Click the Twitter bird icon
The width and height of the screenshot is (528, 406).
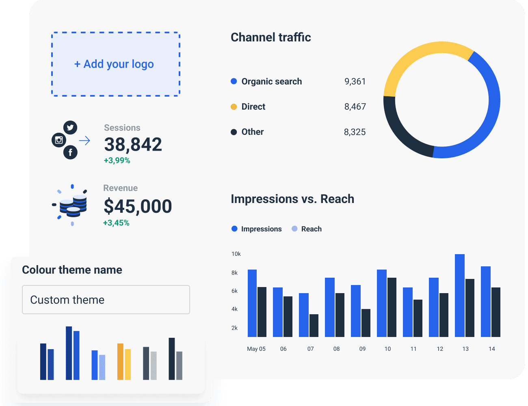tap(70, 127)
